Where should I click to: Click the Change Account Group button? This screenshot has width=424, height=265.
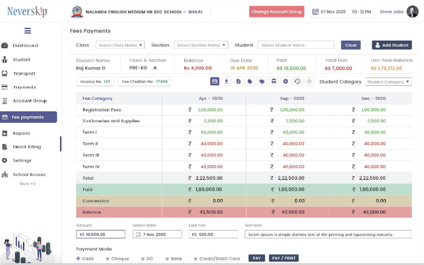click(x=277, y=11)
